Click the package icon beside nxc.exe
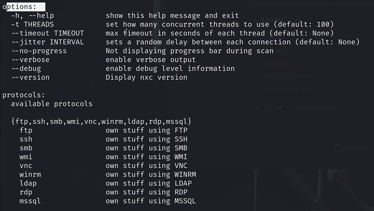This screenshot has height=211, width=374. click(x=262, y=63)
